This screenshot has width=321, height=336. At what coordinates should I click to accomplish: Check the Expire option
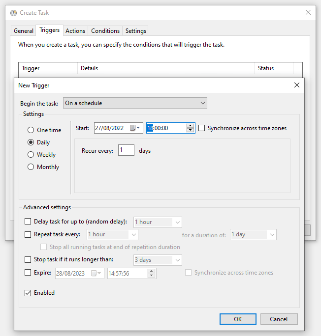pos(28,272)
